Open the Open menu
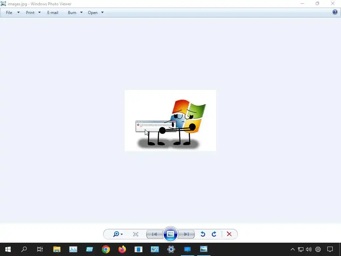Image resolution: width=341 pixels, height=256 pixels. tap(93, 13)
